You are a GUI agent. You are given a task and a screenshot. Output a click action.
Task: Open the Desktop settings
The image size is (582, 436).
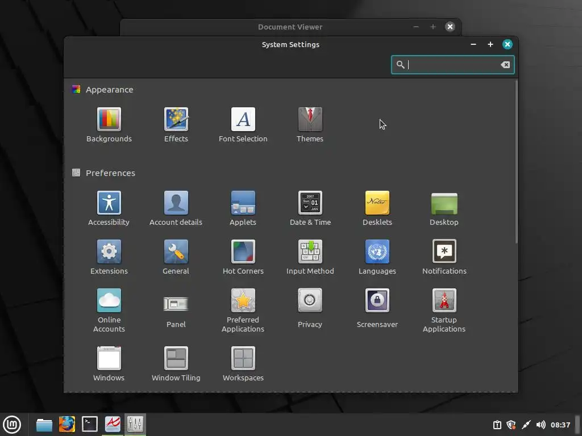tap(444, 208)
